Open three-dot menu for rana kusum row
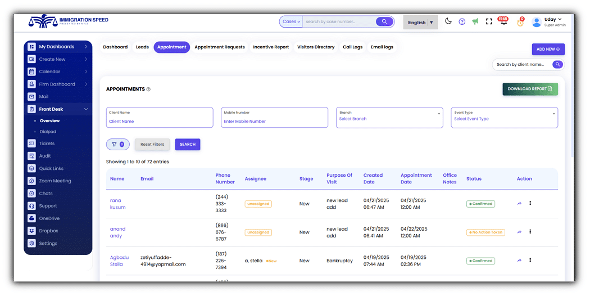This screenshot has width=590, height=296. click(530, 203)
